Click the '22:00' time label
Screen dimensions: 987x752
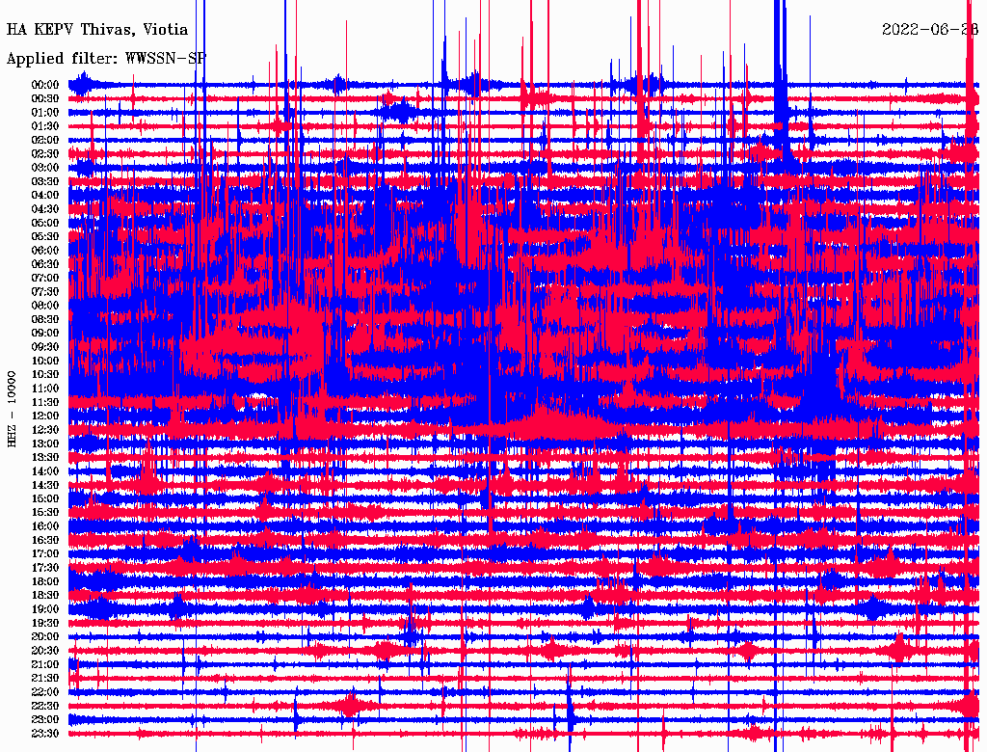click(x=45, y=692)
